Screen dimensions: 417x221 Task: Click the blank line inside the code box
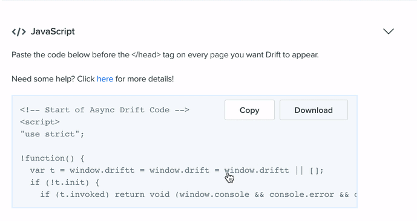coord(185,146)
